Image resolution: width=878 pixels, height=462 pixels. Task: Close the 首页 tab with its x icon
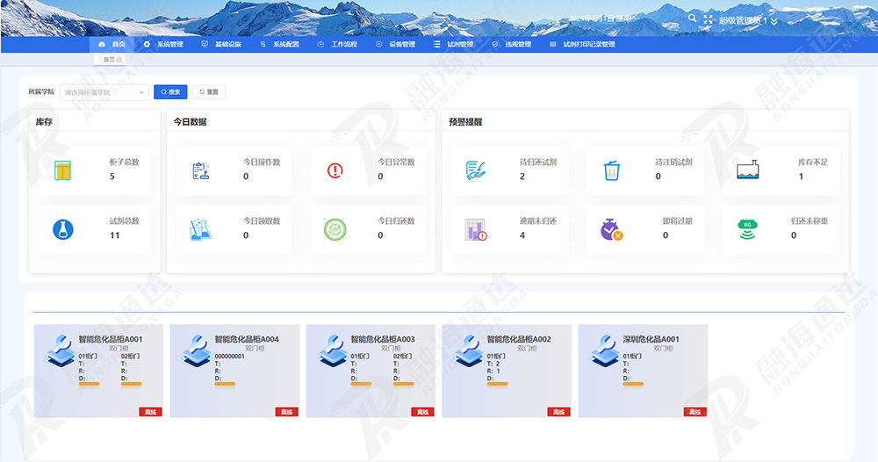pos(119,60)
